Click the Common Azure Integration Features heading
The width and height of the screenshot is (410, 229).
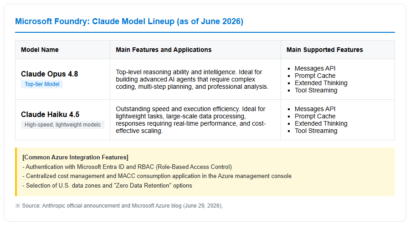click(x=75, y=157)
